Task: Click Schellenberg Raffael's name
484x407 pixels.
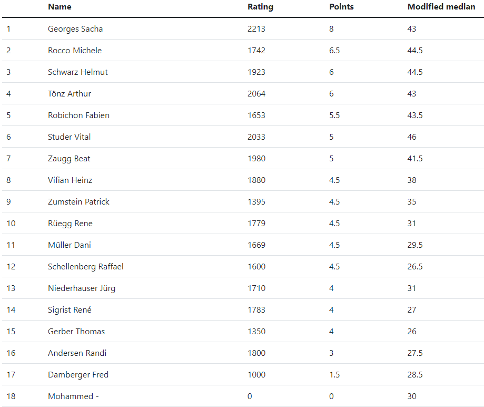Action: (85, 267)
